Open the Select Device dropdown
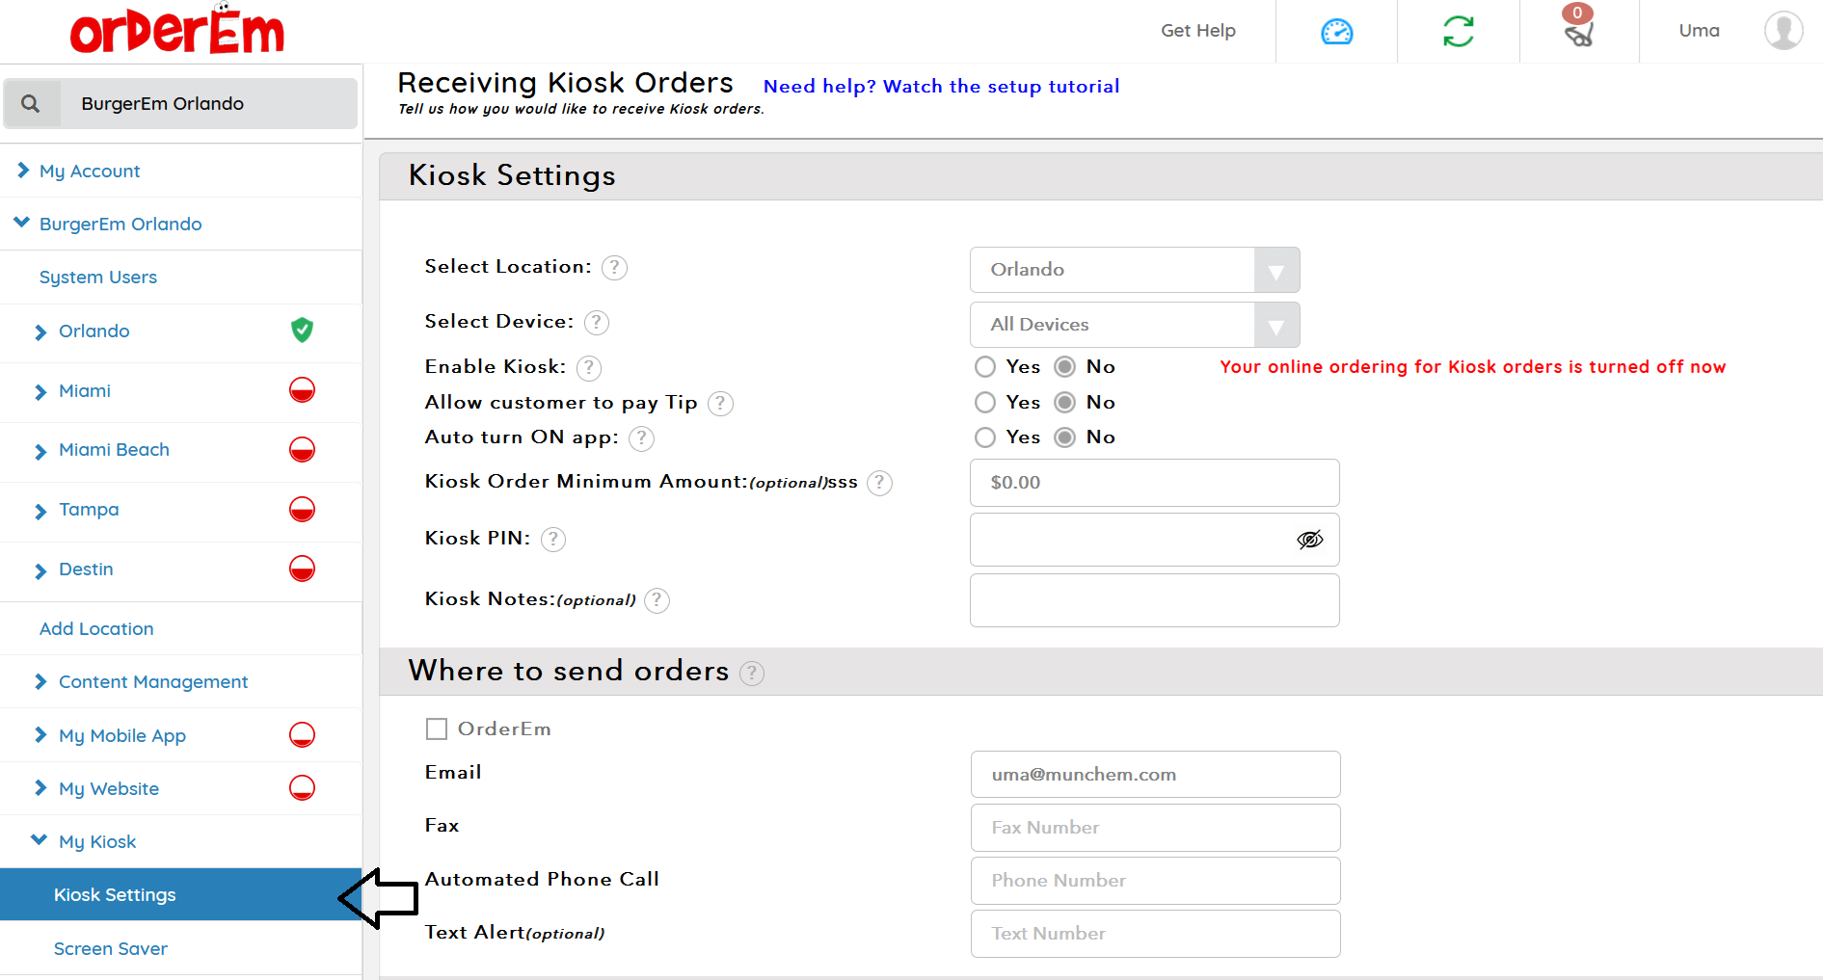The image size is (1823, 980). 1134,325
